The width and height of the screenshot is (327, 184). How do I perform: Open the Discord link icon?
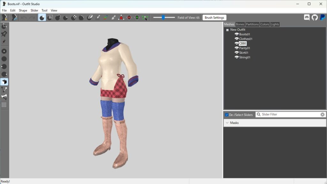click(x=307, y=18)
